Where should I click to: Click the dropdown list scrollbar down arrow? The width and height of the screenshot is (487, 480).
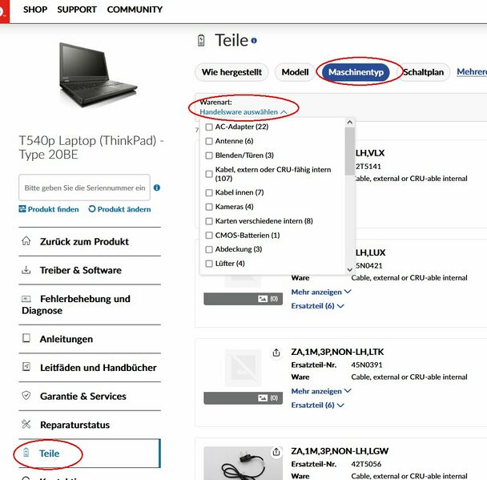(350, 269)
